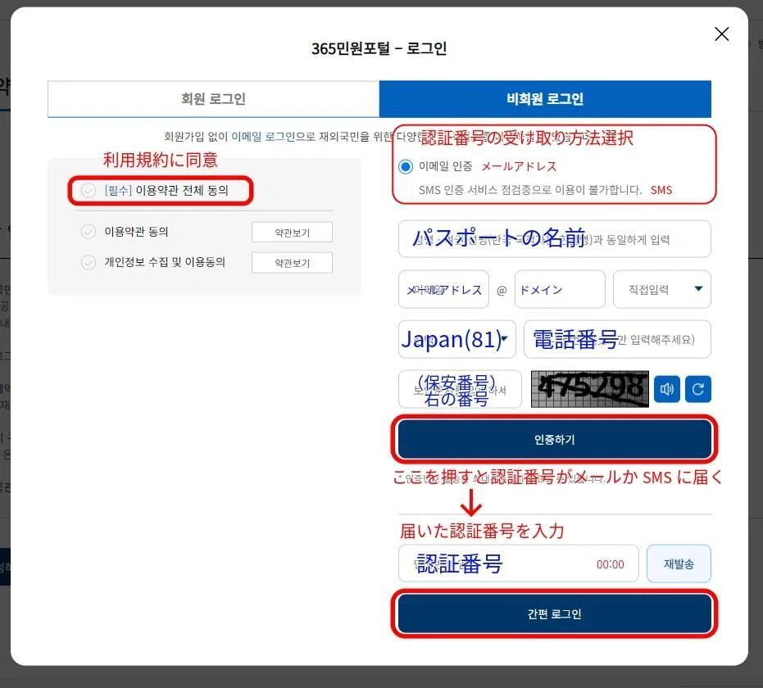This screenshot has width=763, height=688.
Task: Open 약관보기 for 이용약관 동의
Action: coord(292,233)
